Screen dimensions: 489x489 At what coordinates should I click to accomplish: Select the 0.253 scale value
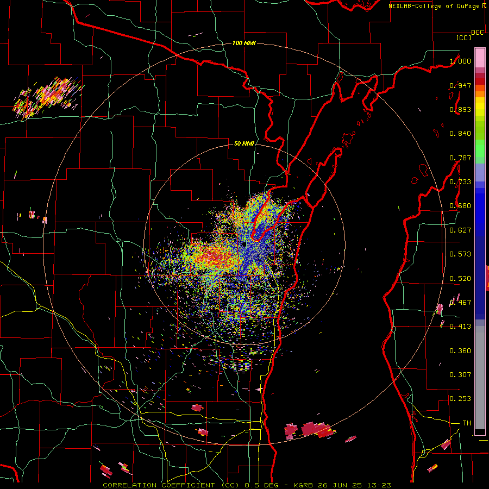click(x=460, y=399)
